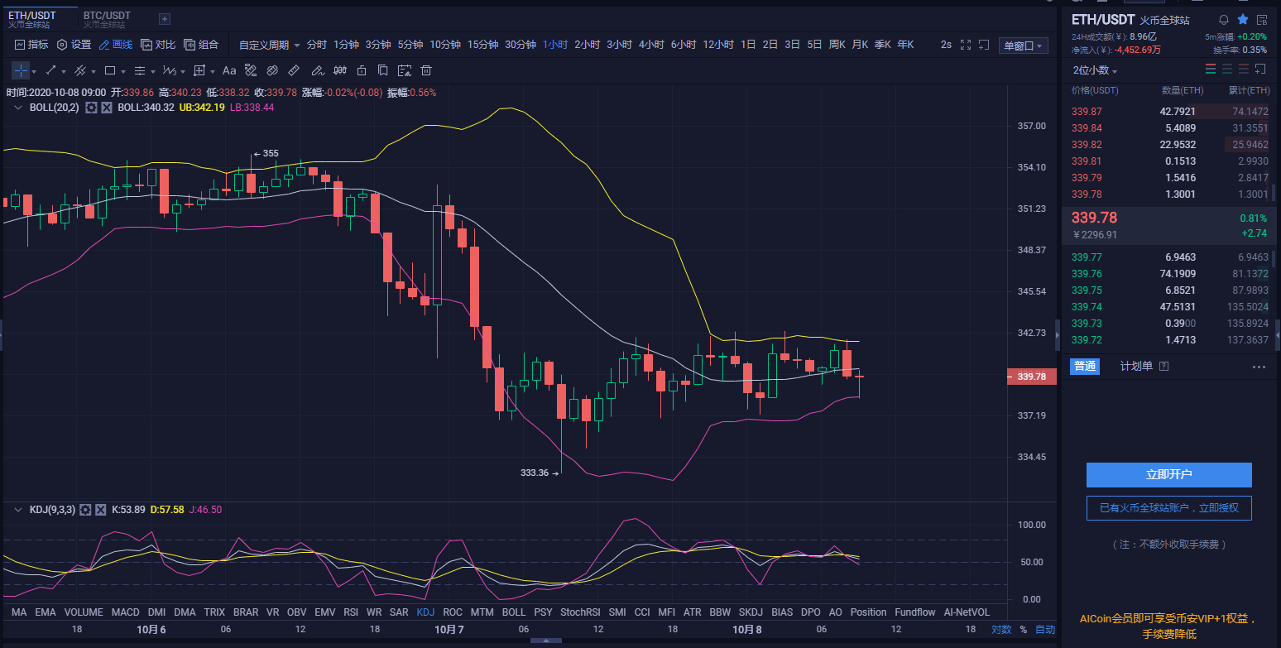
Task: Switch sub-chart to StochRSI indicator
Action: coord(580,612)
